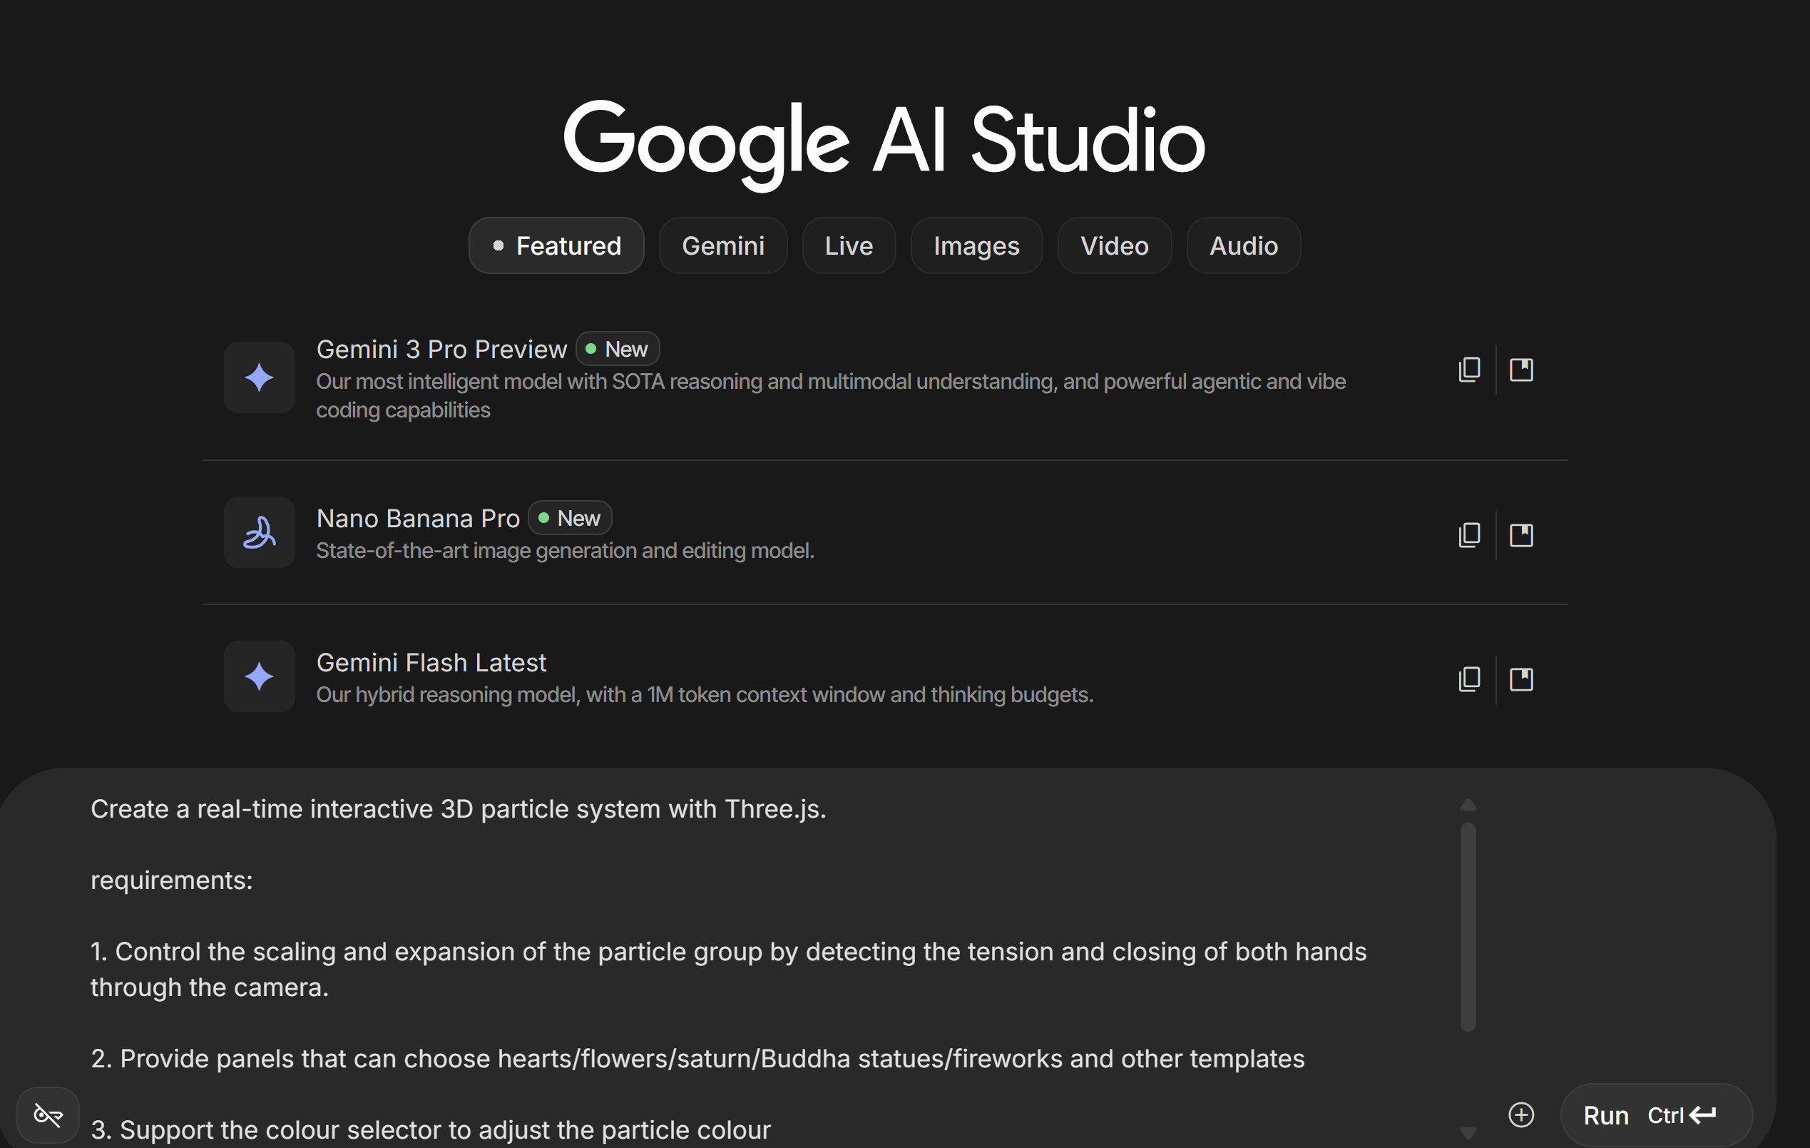Copy the Gemini 3 Pro Preview model ID
This screenshot has height=1148, width=1810.
click(1468, 370)
